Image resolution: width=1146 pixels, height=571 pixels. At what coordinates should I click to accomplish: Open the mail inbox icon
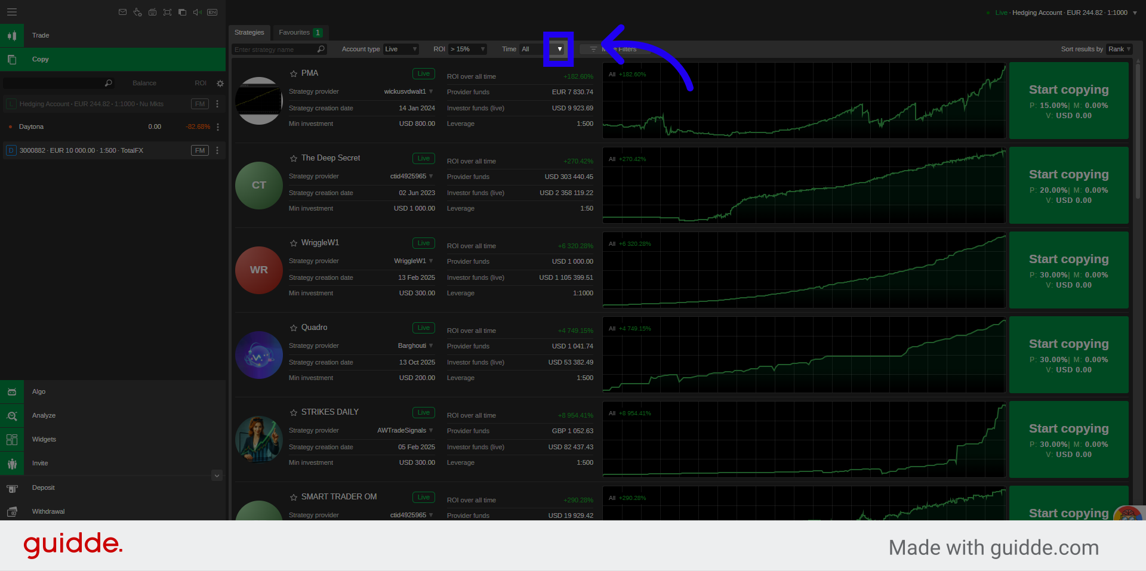(x=122, y=12)
